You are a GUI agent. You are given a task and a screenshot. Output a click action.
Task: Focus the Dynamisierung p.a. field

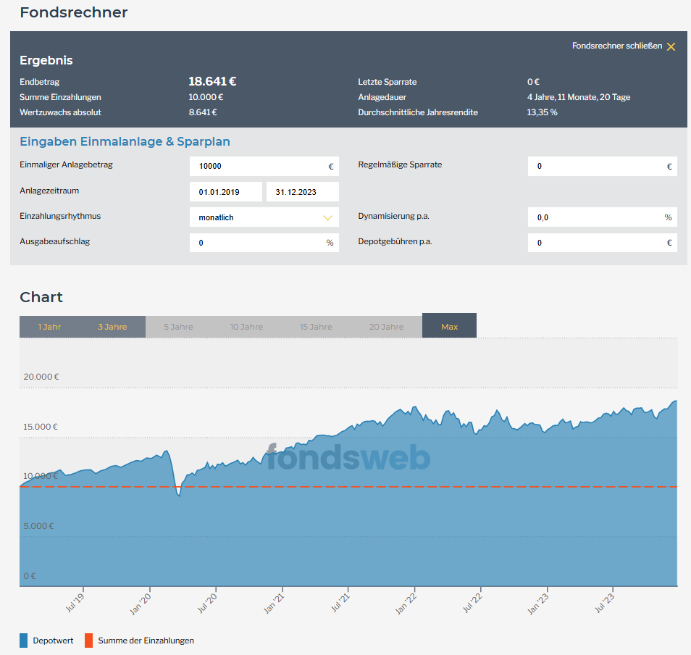click(x=595, y=217)
